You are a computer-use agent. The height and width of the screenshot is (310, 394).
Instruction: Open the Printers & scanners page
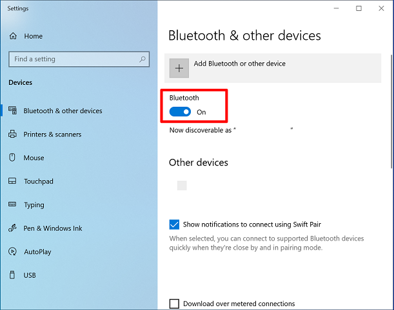coord(52,134)
